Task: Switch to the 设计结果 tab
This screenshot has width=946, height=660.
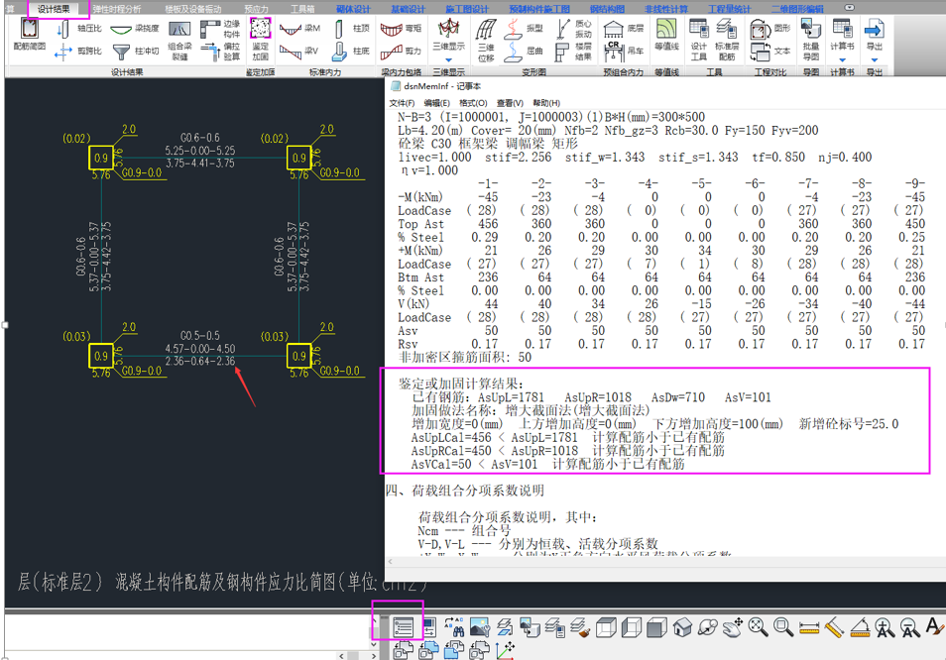Action: click(54, 9)
